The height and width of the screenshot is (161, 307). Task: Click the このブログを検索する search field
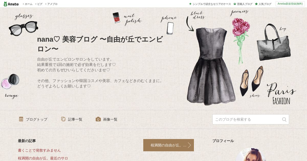click(x=247, y=119)
